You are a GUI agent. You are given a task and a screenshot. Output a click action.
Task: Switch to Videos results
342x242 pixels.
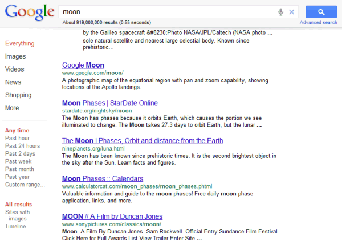(15, 69)
